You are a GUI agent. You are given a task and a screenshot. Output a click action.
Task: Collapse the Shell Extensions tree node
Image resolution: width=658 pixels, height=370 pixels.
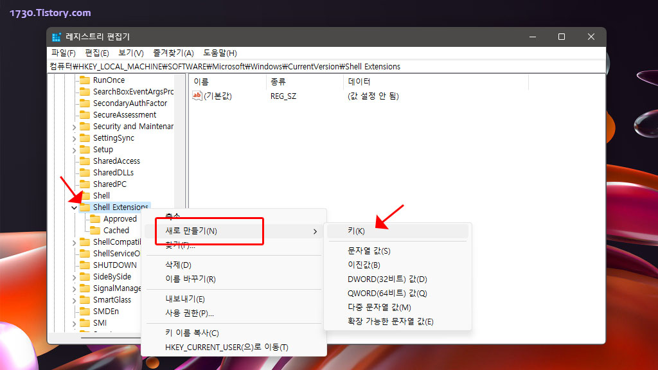pos(75,207)
